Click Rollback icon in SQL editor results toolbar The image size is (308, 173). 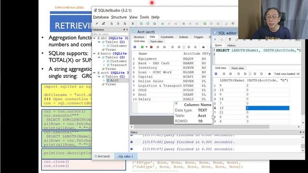point(231,74)
